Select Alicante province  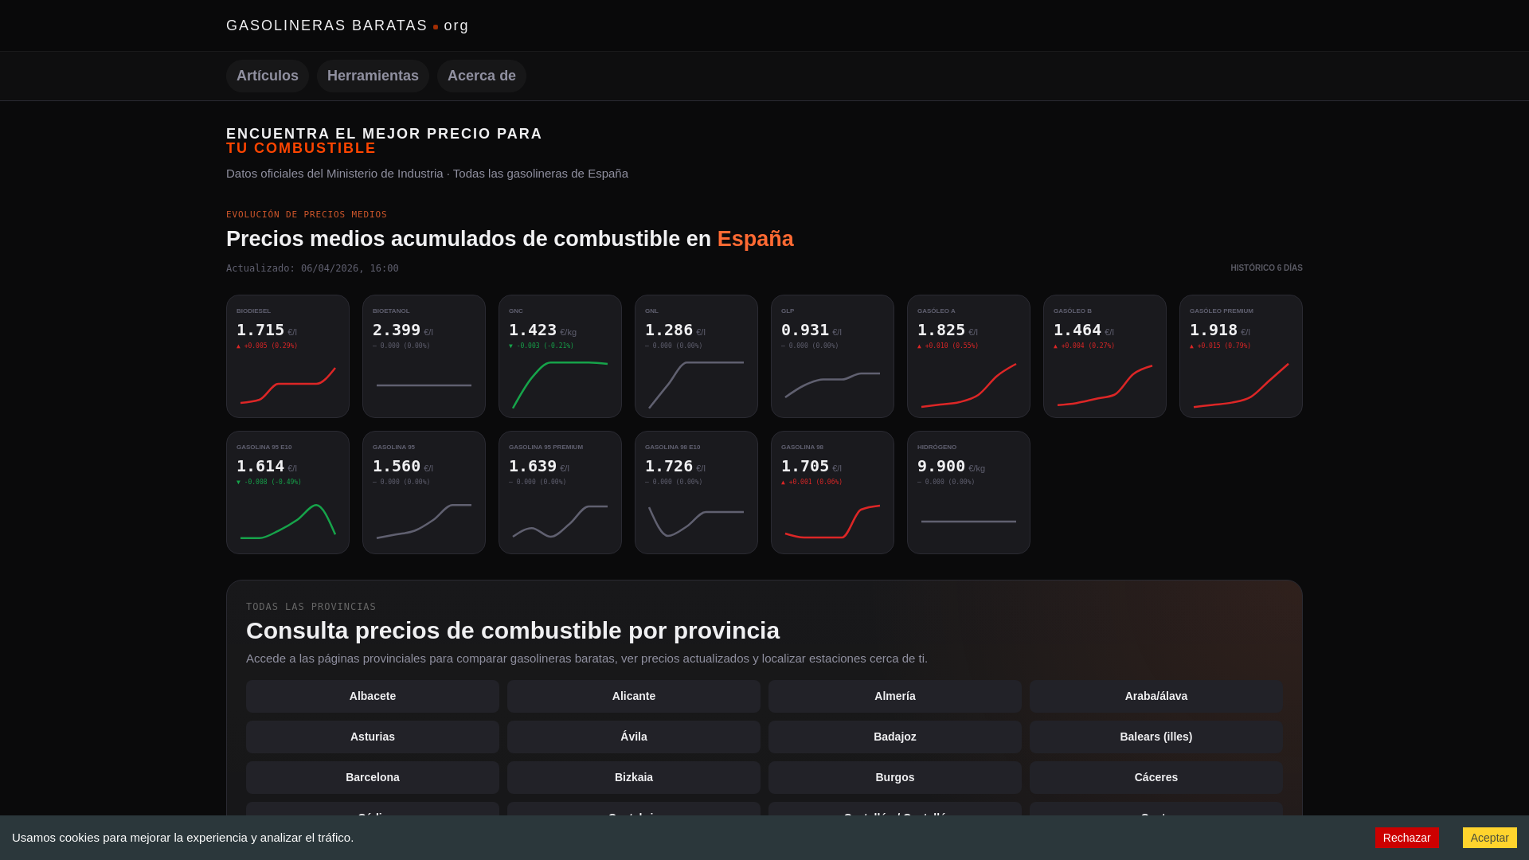(x=634, y=696)
